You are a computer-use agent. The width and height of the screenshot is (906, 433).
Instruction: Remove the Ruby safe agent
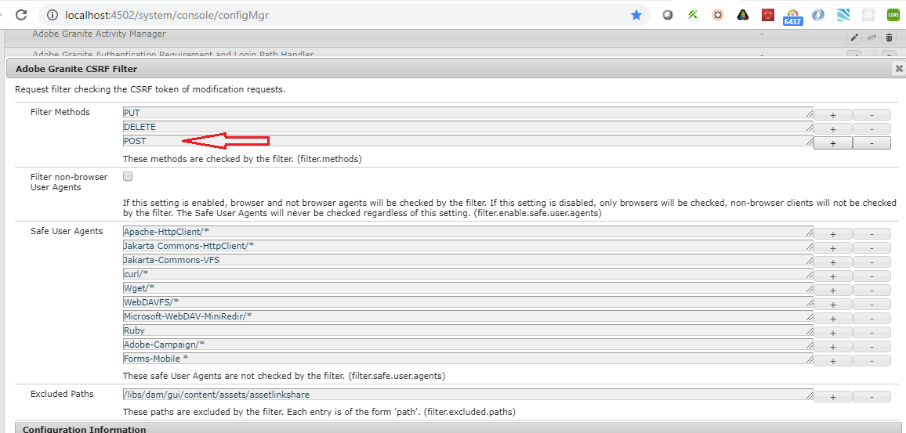click(872, 333)
